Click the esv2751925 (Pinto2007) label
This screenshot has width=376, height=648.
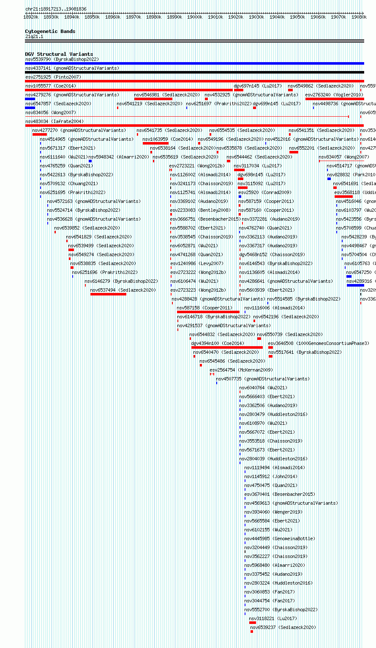53,77
